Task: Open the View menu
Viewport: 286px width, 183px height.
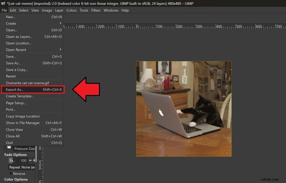Action: click(35, 10)
